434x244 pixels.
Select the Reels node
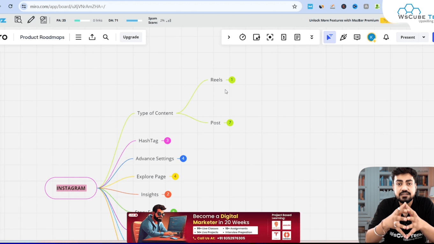click(x=216, y=80)
